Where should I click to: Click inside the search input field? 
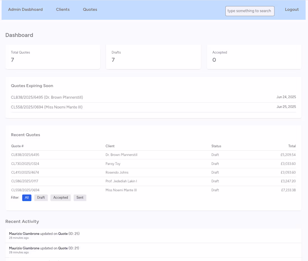(250, 11)
